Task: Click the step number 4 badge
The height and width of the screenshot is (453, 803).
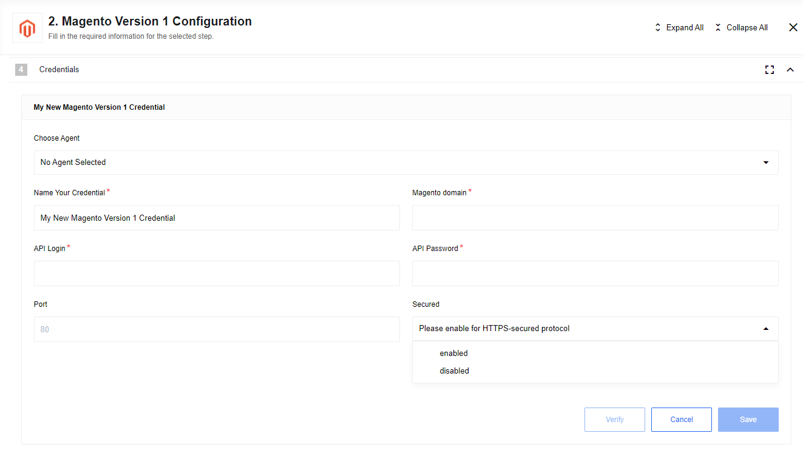Action: point(21,70)
